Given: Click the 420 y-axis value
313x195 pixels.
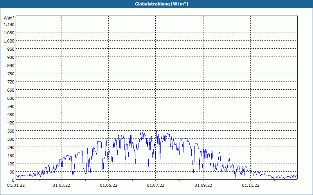Looking at the screenshot, I should point(11,123).
